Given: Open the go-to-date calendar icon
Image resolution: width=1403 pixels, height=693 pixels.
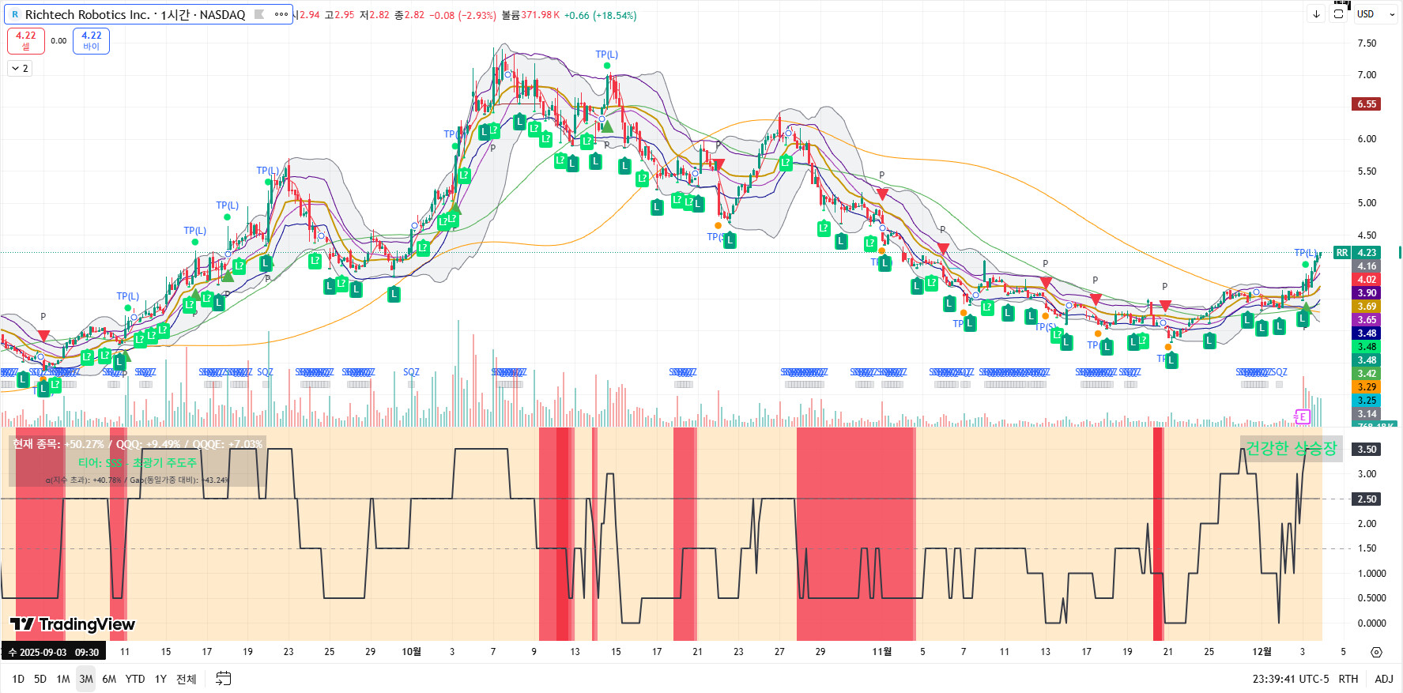Looking at the screenshot, I should [224, 678].
